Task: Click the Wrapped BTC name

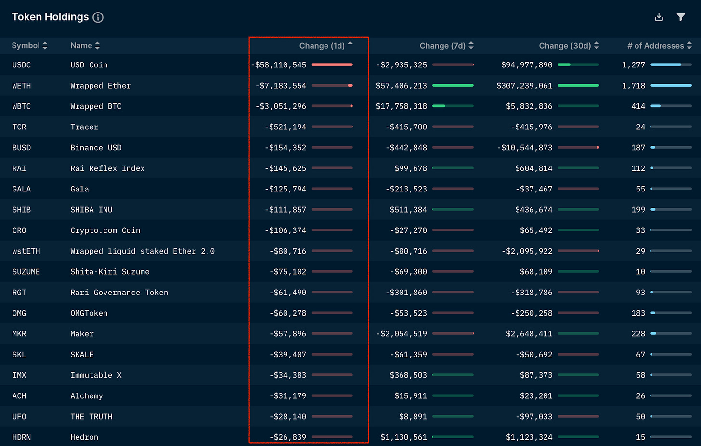Action: coord(96,106)
